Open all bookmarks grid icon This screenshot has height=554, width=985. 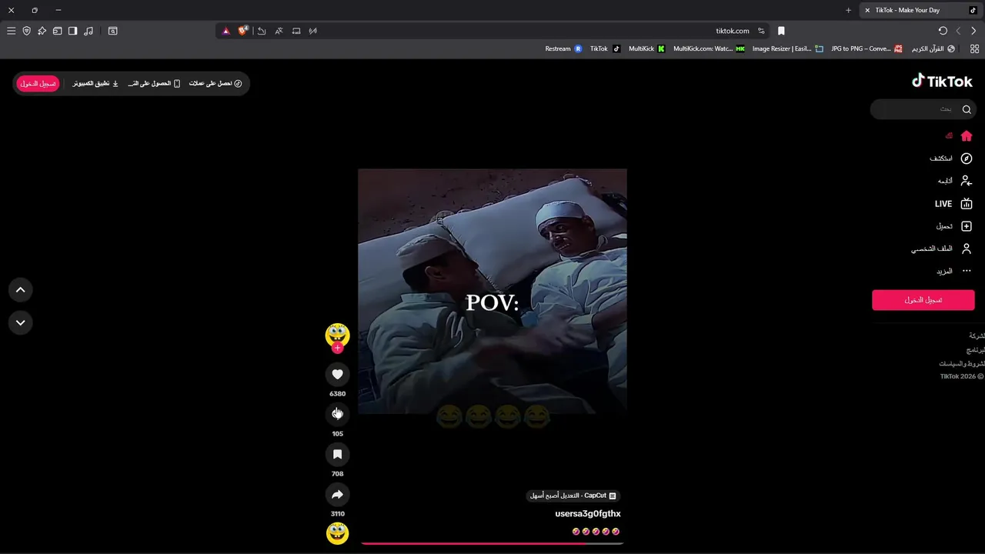coord(974,48)
